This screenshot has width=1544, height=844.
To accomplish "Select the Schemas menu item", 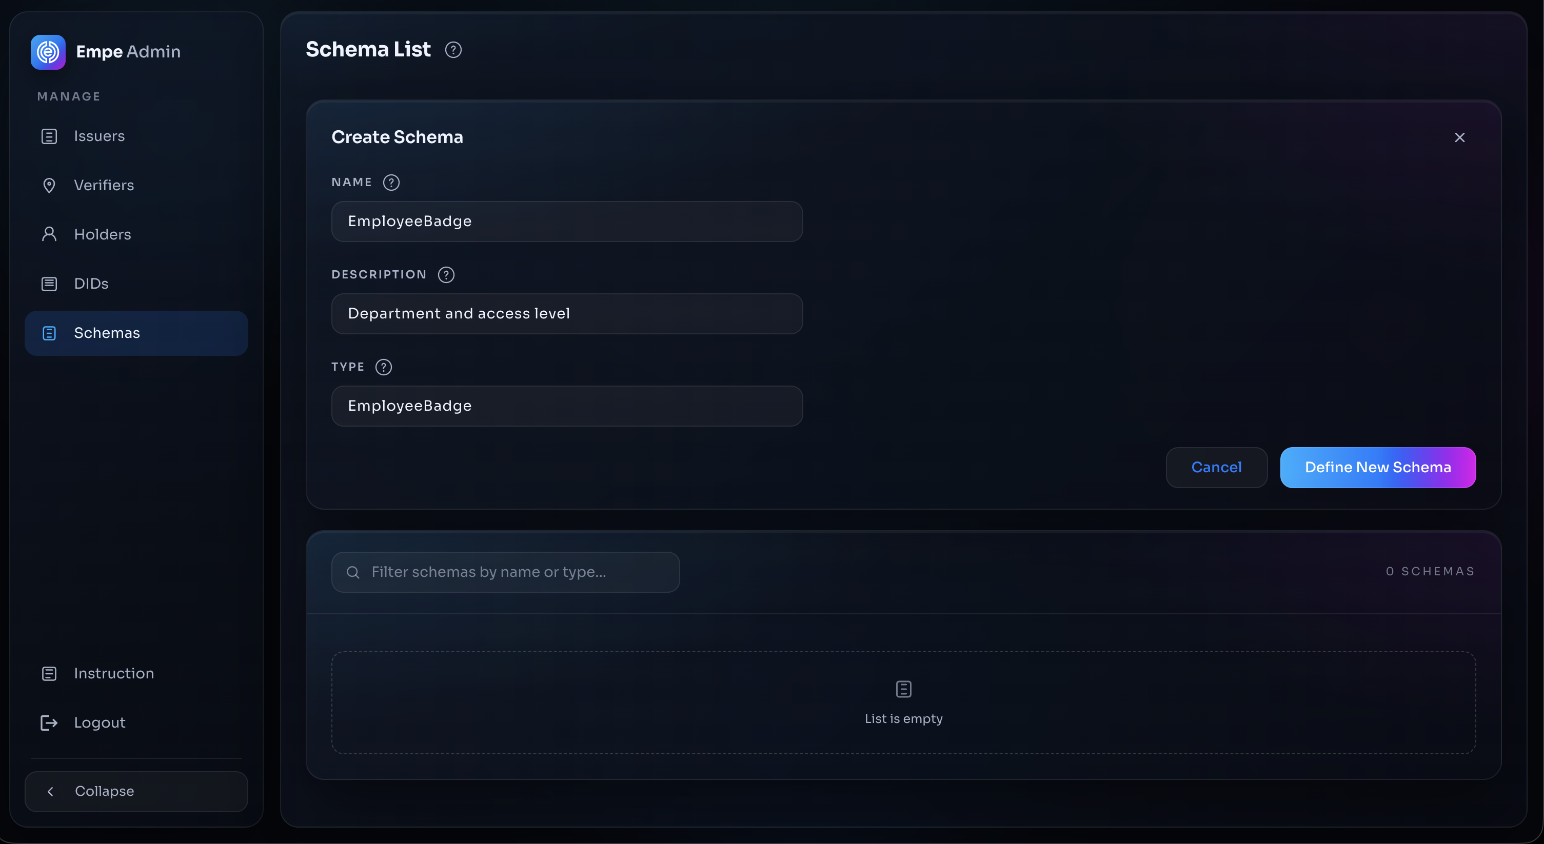I will tap(136, 333).
